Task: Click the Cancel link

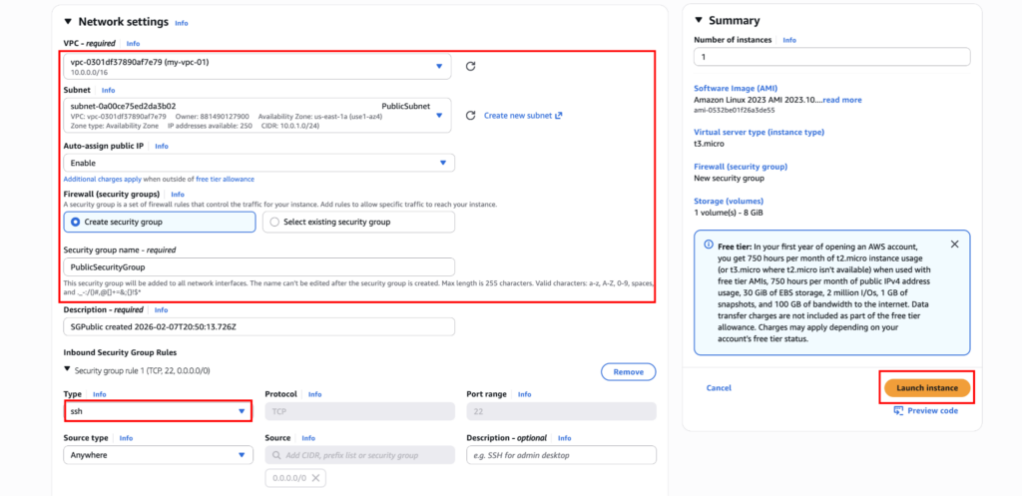Action: 719,387
